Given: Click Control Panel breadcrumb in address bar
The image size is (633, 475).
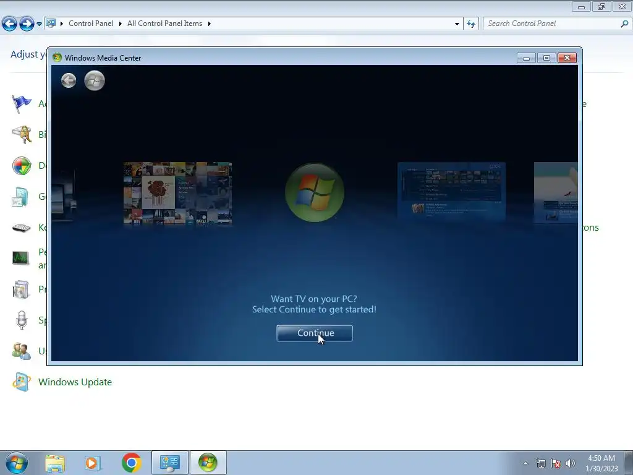Looking at the screenshot, I should click(x=91, y=24).
